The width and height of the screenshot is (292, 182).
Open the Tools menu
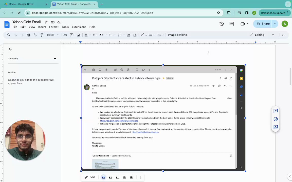tap(65, 27)
